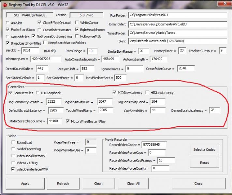Click into iTunesFolder path field
Screen dimensions: 232x195
[178, 33]
